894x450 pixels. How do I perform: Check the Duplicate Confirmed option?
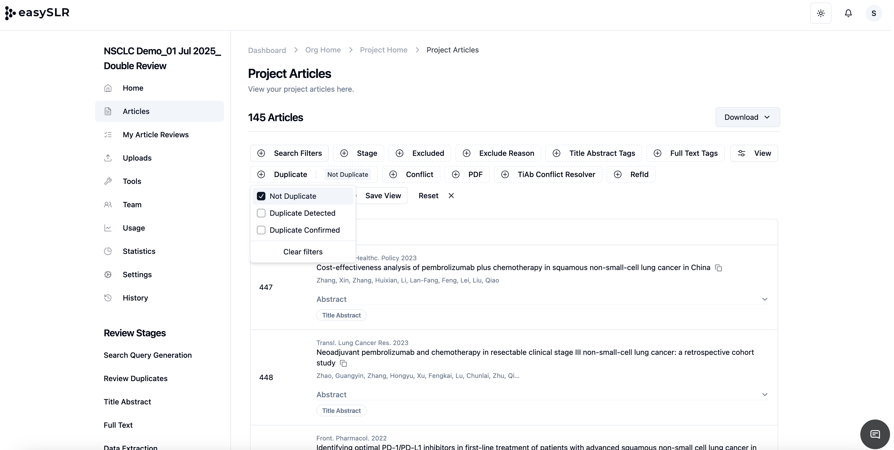click(261, 230)
